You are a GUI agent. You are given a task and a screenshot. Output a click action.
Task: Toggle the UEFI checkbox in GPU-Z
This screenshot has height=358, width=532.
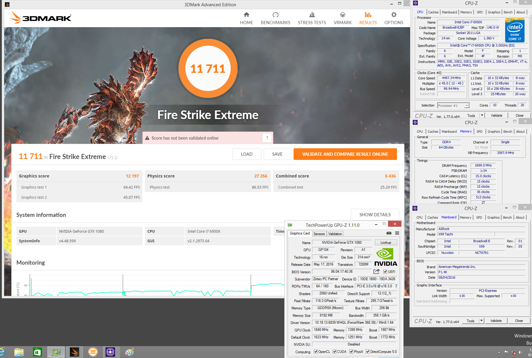[x=385, y=271]
